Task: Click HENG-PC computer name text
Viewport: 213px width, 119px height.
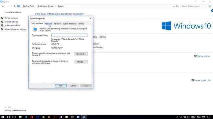Action: coord(55,44)
